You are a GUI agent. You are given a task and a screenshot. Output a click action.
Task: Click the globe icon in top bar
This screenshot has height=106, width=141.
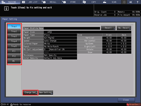point(124,2)
